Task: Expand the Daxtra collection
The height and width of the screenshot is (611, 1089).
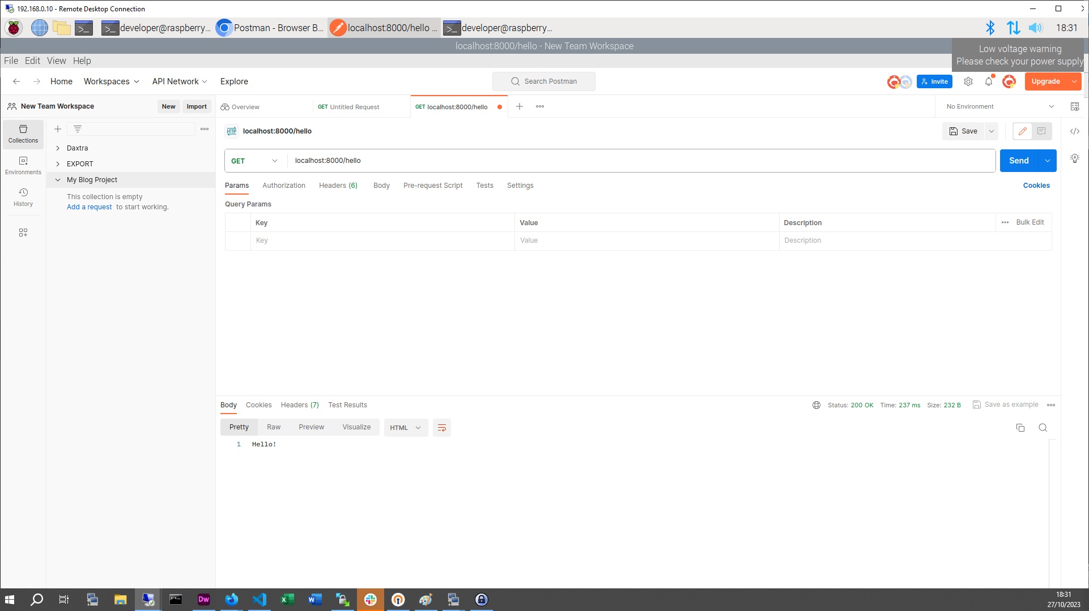Action: [x=58, y=148]
